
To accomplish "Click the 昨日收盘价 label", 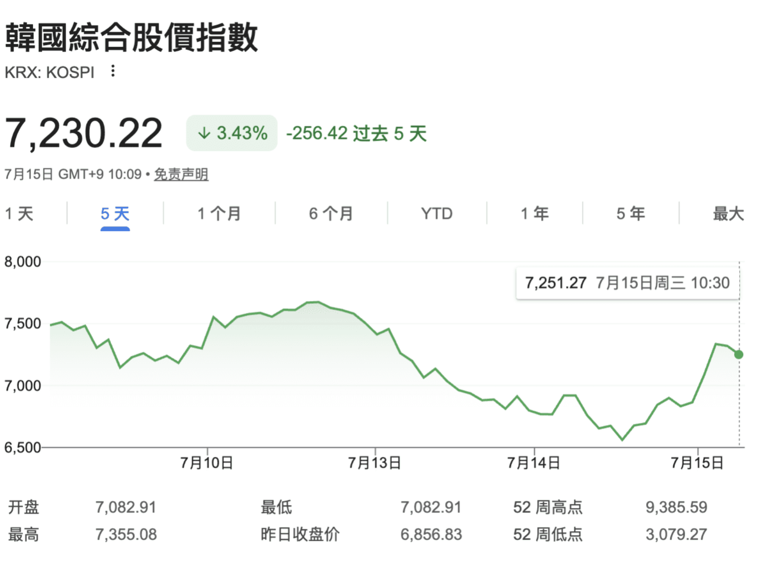I will pos(300,535).
